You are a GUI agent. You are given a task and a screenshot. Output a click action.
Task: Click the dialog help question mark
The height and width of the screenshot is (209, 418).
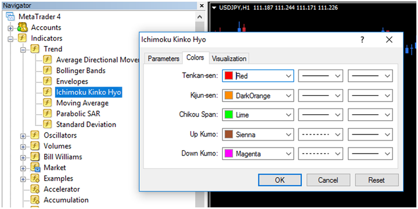click(x=362, y=40)
